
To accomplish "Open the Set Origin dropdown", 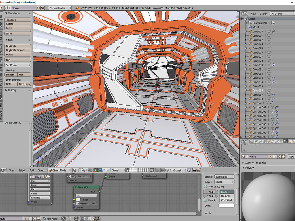I will click(18, 65).
